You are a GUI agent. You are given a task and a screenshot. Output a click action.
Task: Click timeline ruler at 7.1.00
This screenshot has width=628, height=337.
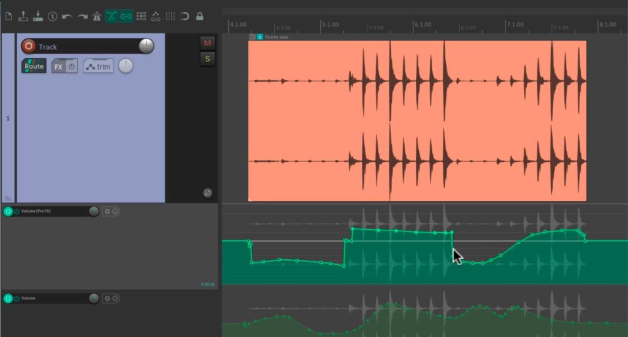(x=515, y=25)
